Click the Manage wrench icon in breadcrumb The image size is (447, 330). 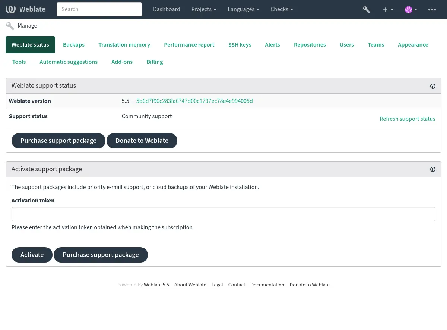(10, 26)
